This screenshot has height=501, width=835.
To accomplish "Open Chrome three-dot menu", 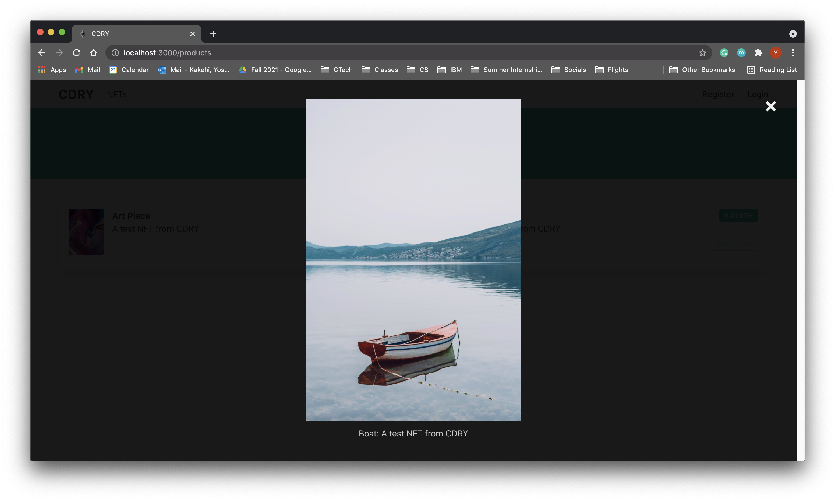I will pos(793,53).
